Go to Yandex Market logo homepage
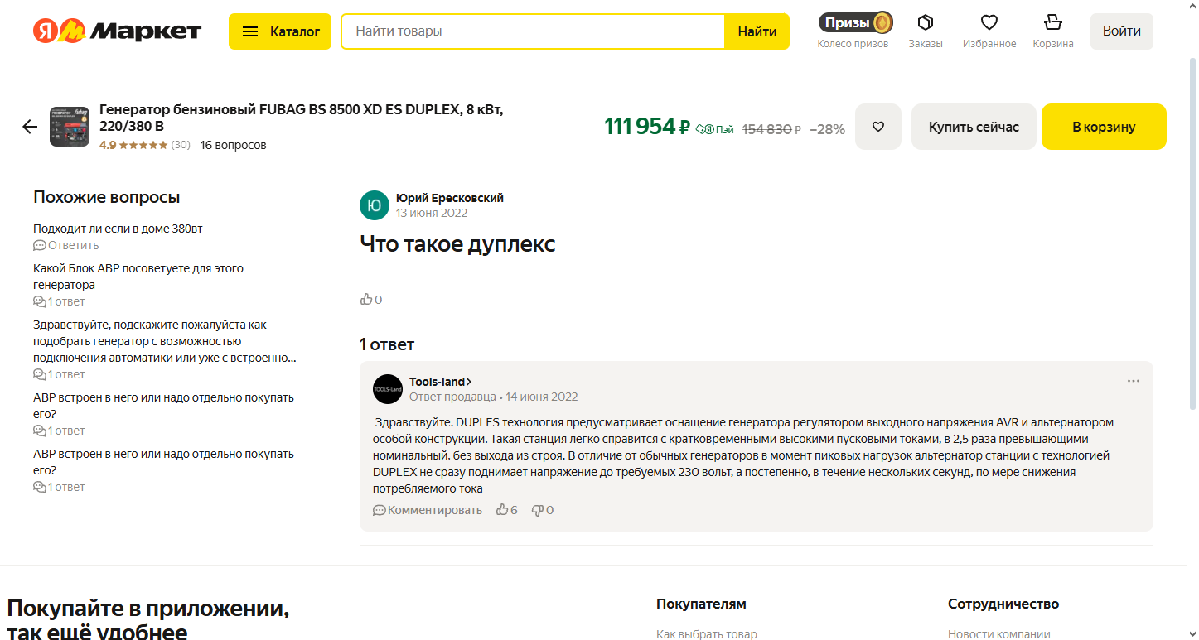The image size is (1199, 640). 117,31
